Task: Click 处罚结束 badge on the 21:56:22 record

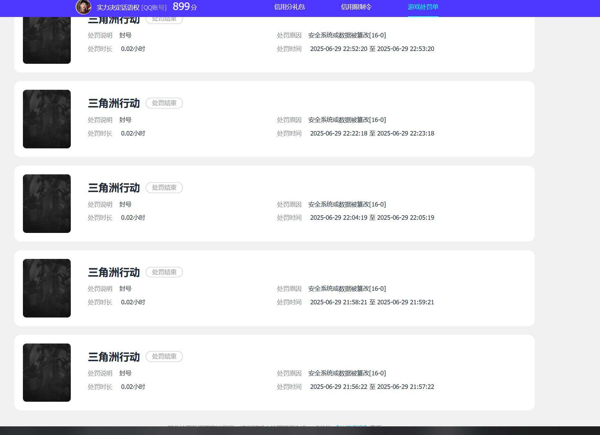Action: coord(164,356)
